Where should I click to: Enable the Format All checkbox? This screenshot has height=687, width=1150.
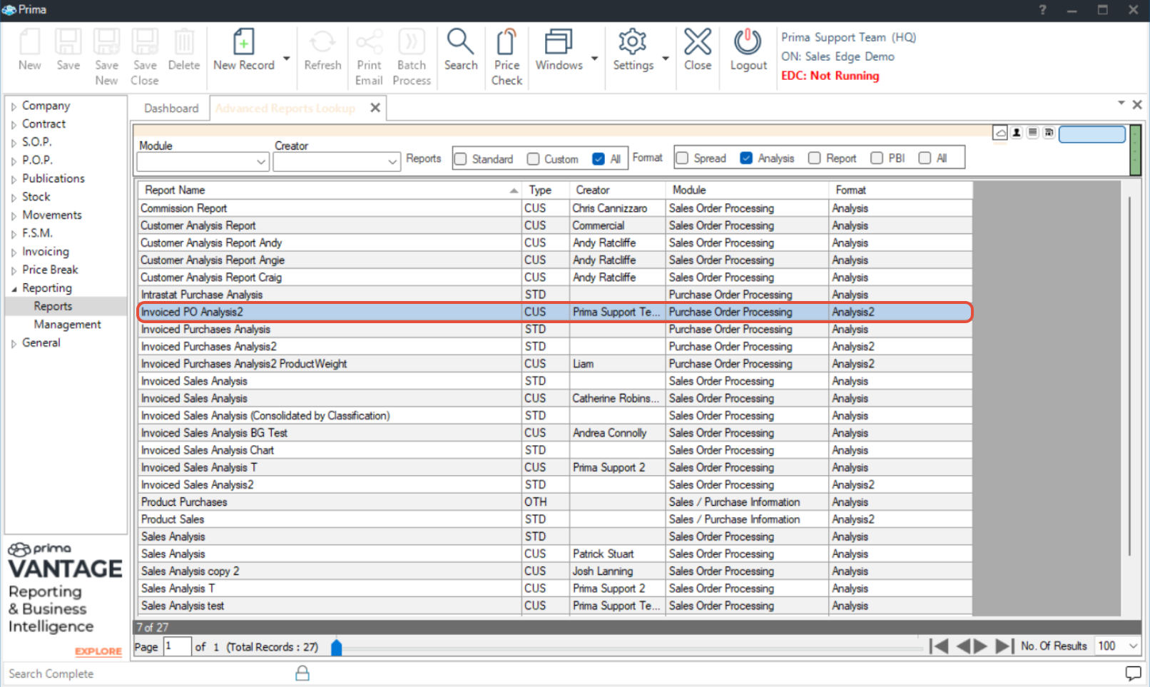coord(925,158)
